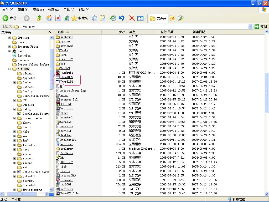The width and height of the screenshot is (269, 202).
Task: Click the Copy icon in toolbar
Action: tap(94, 18)
